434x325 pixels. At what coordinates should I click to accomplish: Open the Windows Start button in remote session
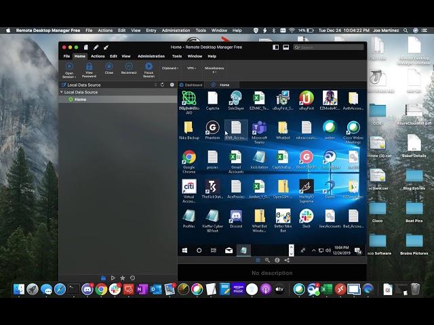click(185, 251)
